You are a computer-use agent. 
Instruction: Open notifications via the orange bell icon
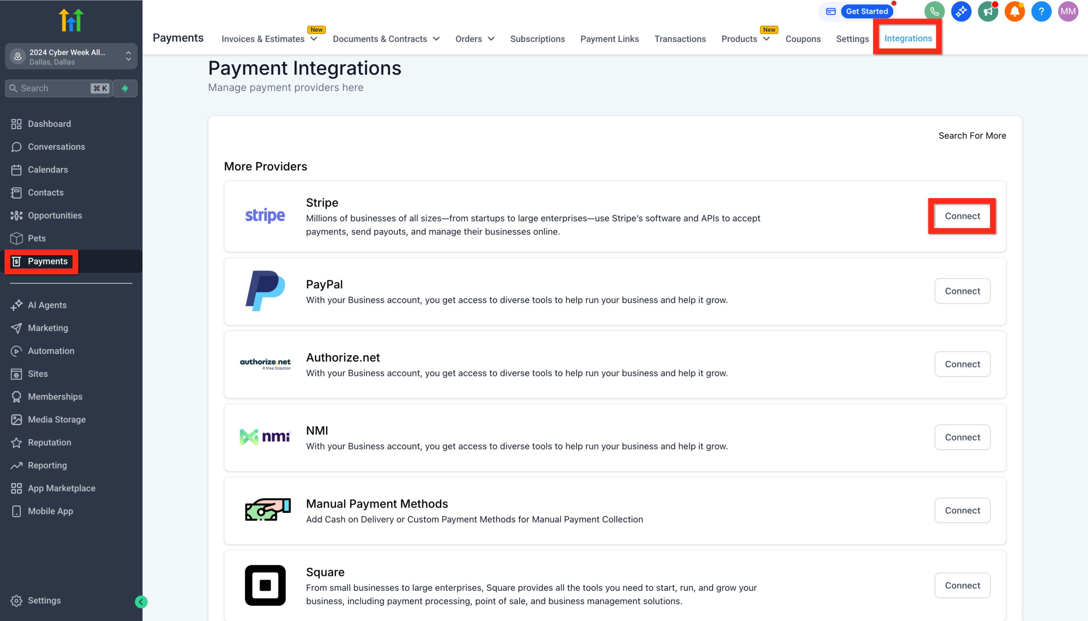click(1014, 11)
